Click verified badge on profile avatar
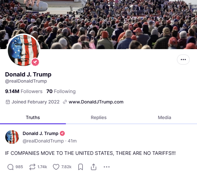 (35, 62)
